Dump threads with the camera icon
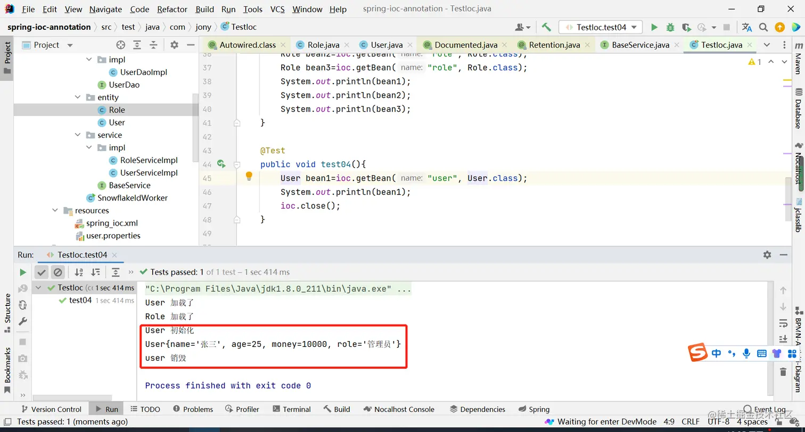This screenshot has width=805, height=432. click(x=23, y=359)
